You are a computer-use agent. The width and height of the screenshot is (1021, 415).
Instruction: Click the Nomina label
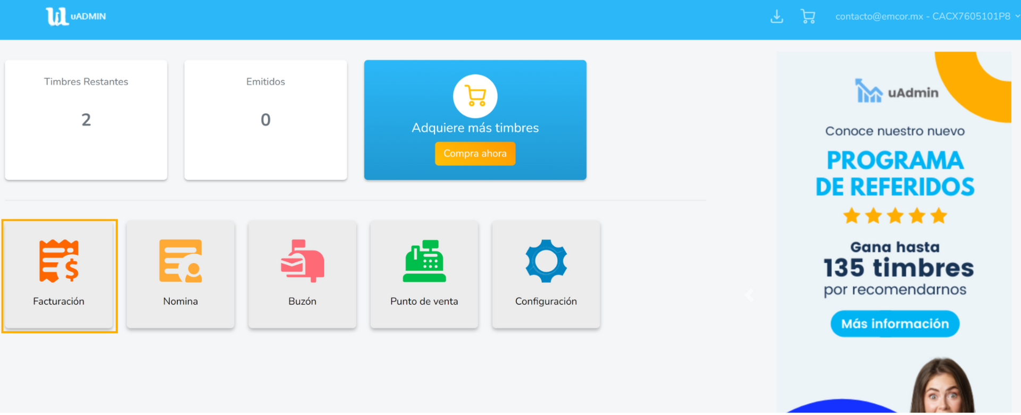click(x=181, y=301)
